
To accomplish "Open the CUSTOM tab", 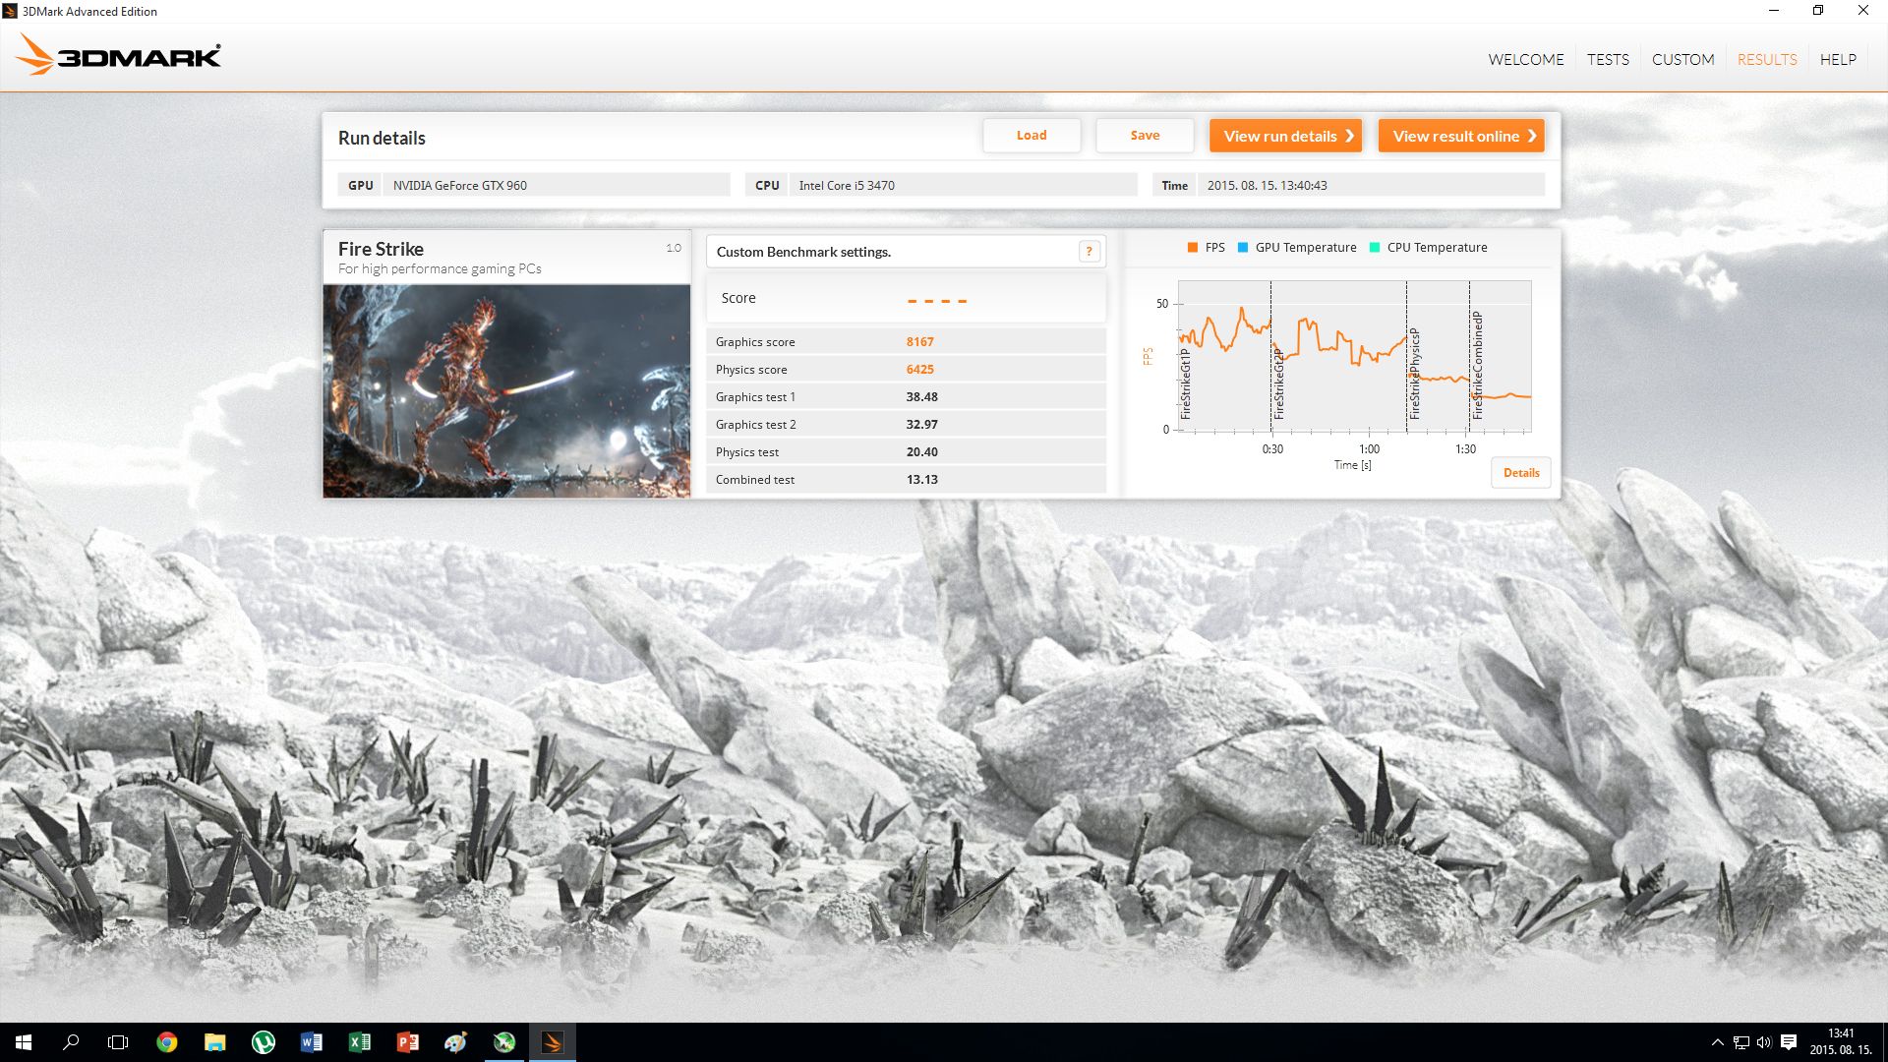I will coord(1682,60).
